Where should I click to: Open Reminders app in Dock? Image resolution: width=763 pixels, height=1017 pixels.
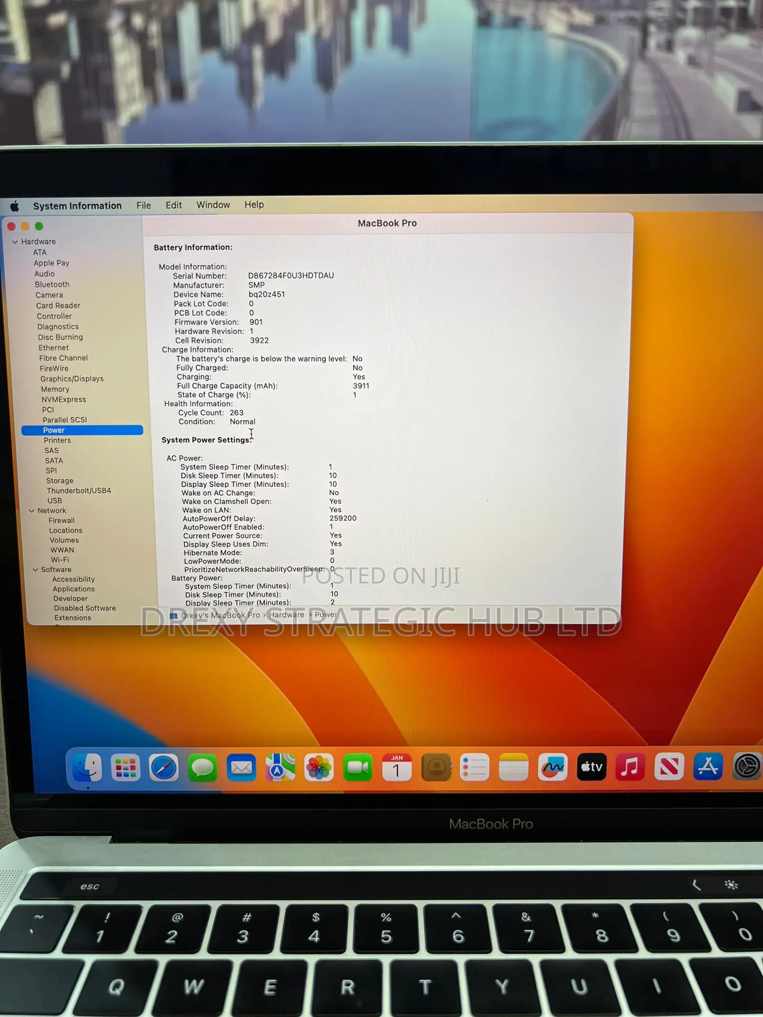474,767
